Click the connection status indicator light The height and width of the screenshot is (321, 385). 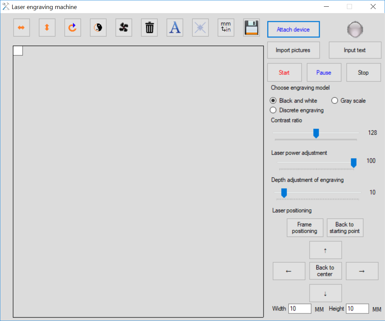355,29
